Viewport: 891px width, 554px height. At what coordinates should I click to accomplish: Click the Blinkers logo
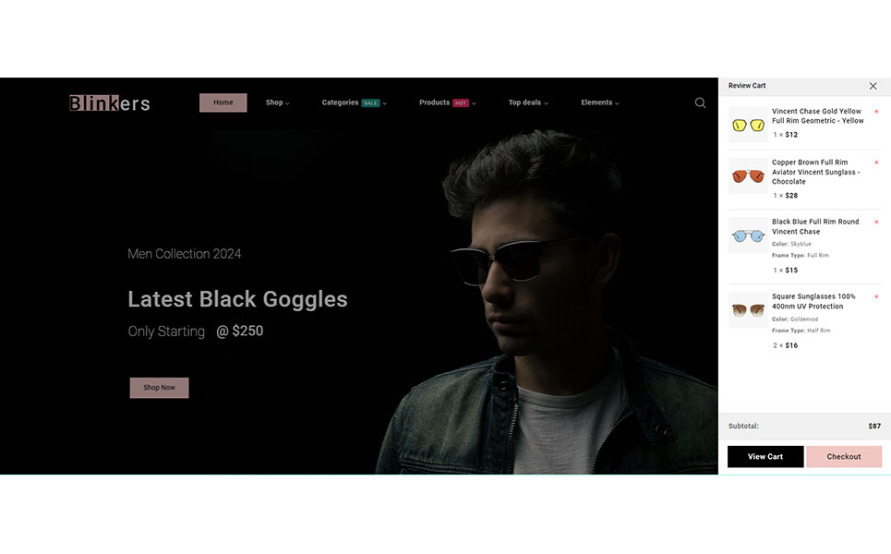[x=109, y=103]
